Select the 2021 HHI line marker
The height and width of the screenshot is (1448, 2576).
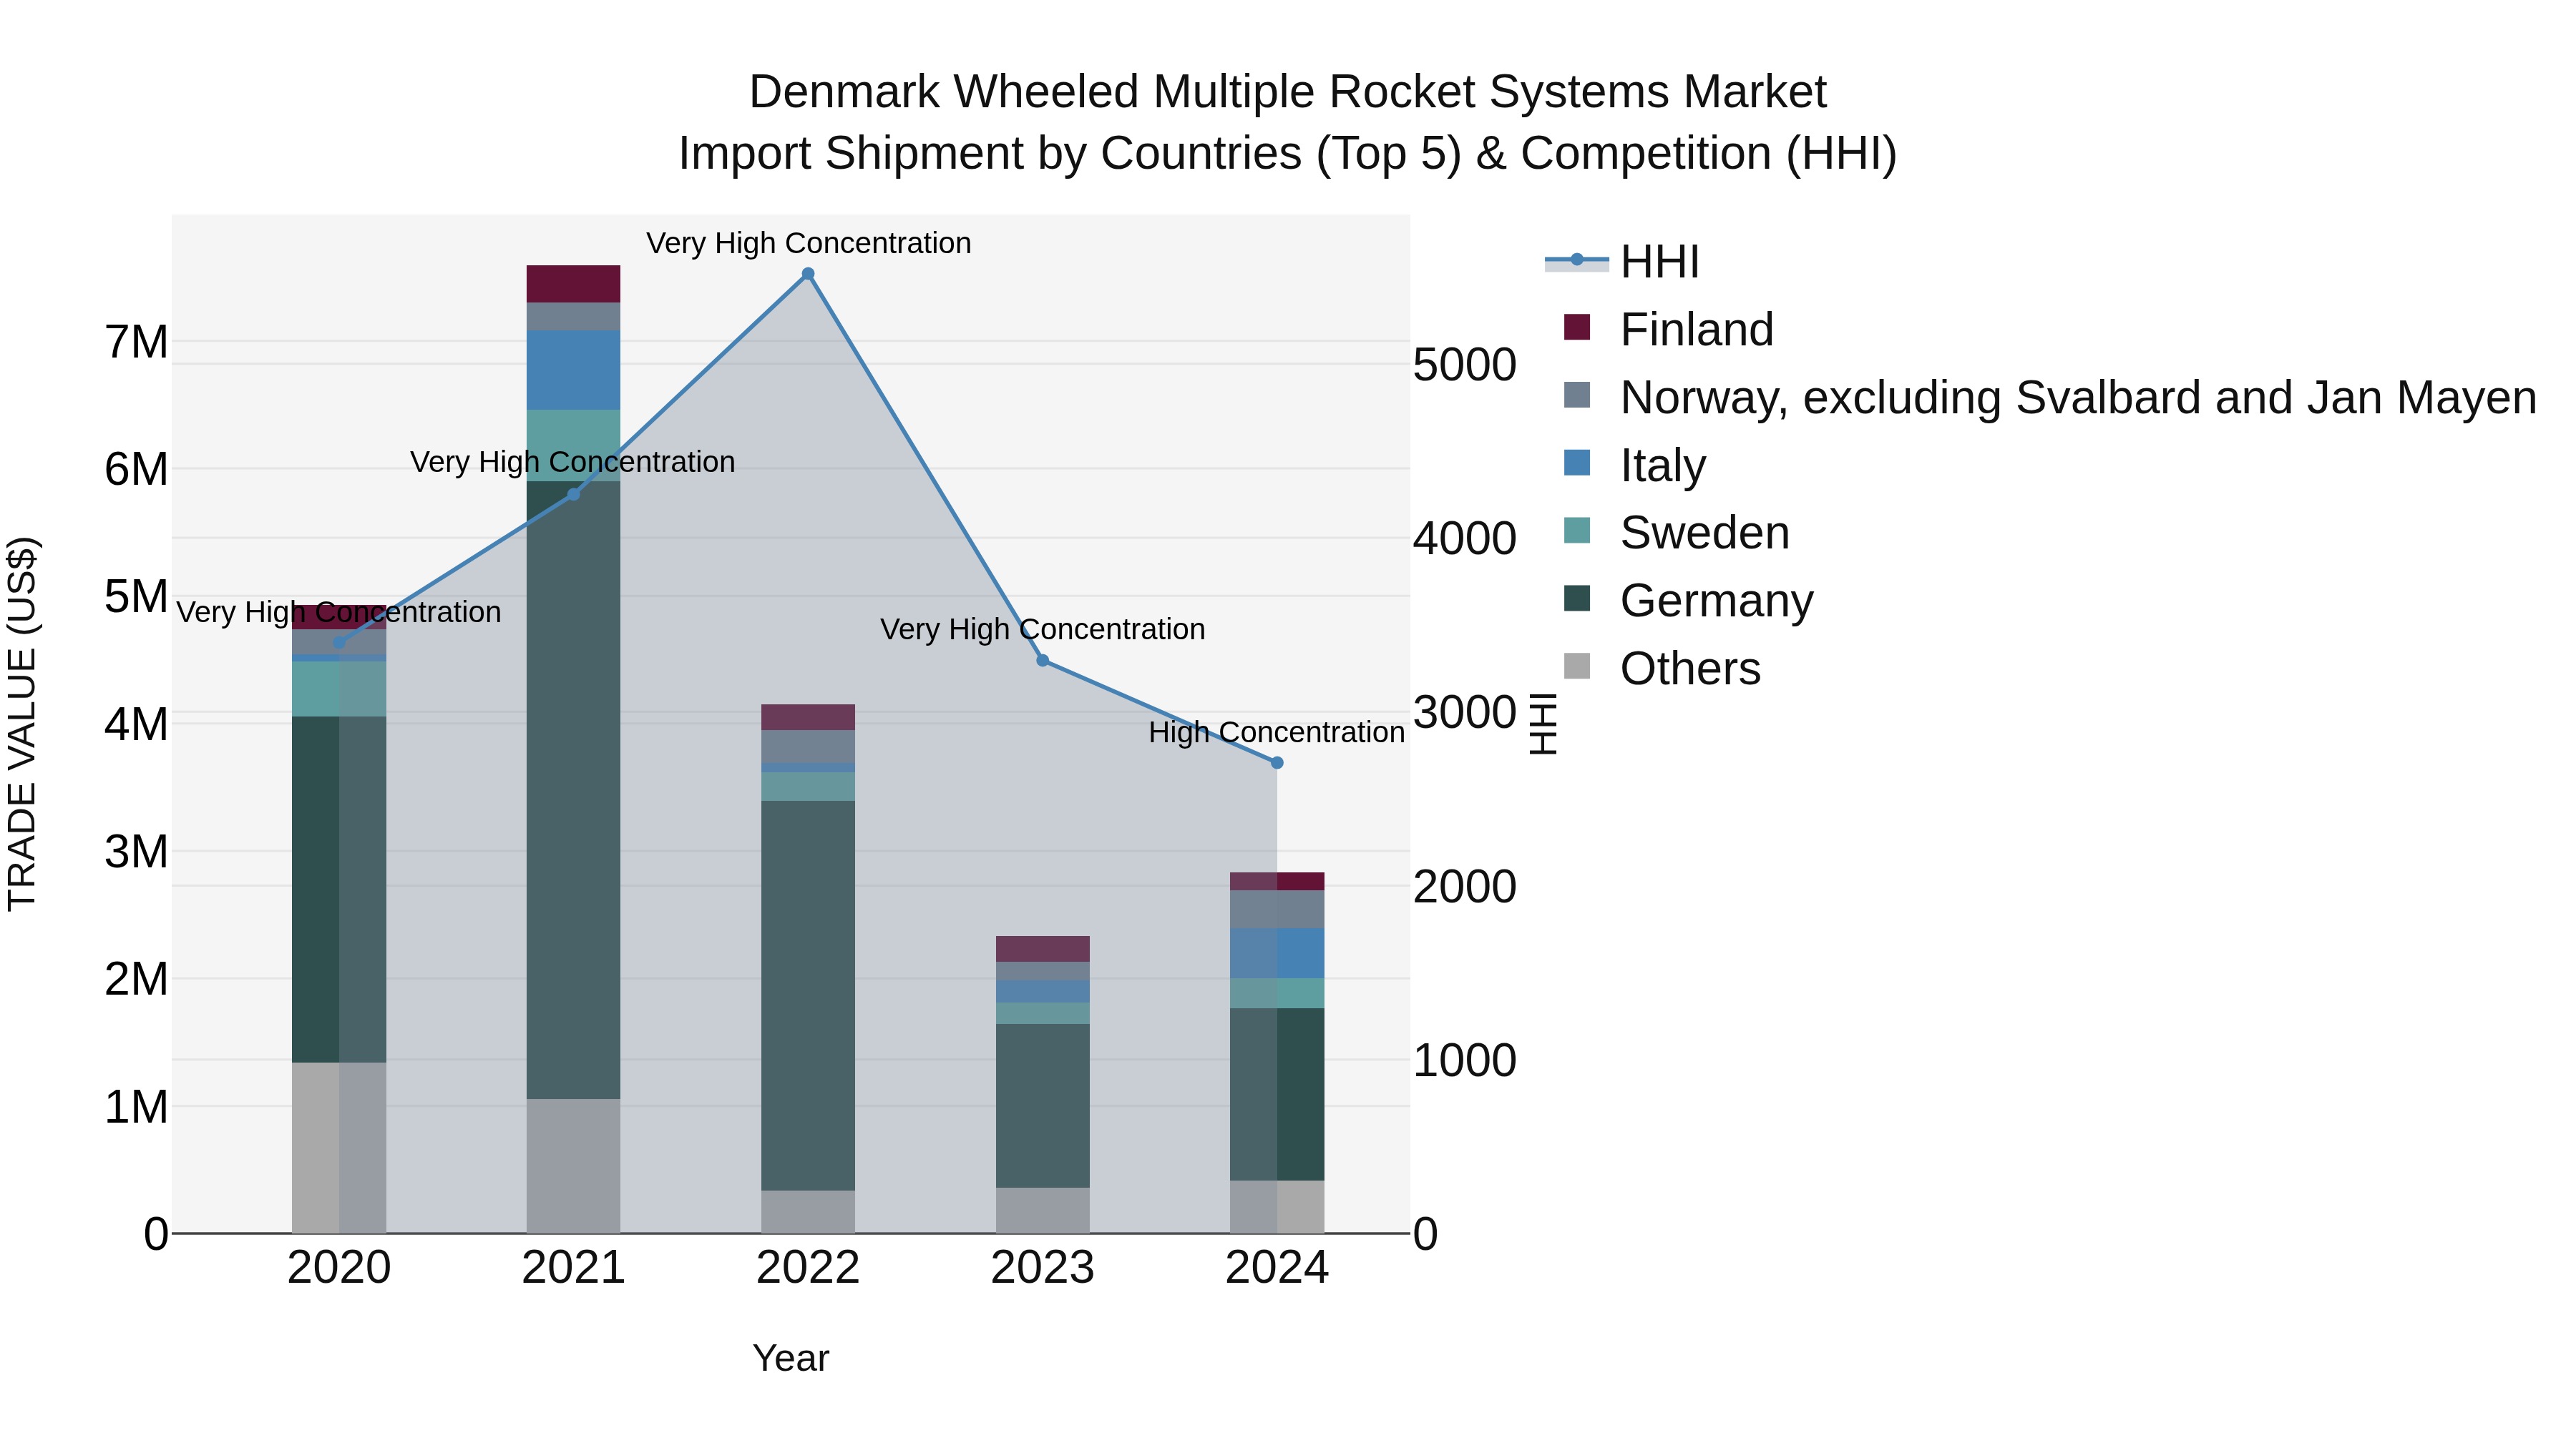click(574, 495)
